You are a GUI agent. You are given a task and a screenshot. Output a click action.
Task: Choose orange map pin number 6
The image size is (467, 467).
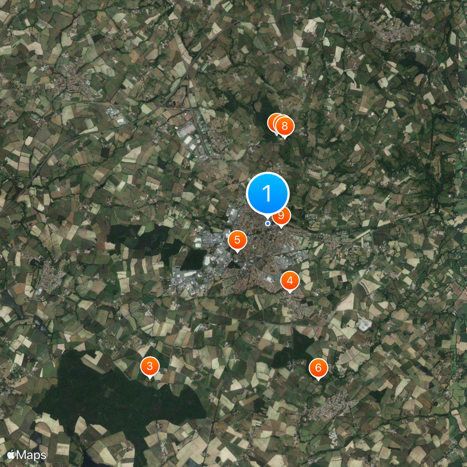pyautogui.click(x=318, y=368)
